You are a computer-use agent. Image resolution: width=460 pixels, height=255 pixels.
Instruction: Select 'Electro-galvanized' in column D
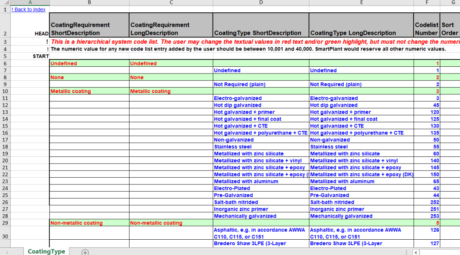pos(261,98)
